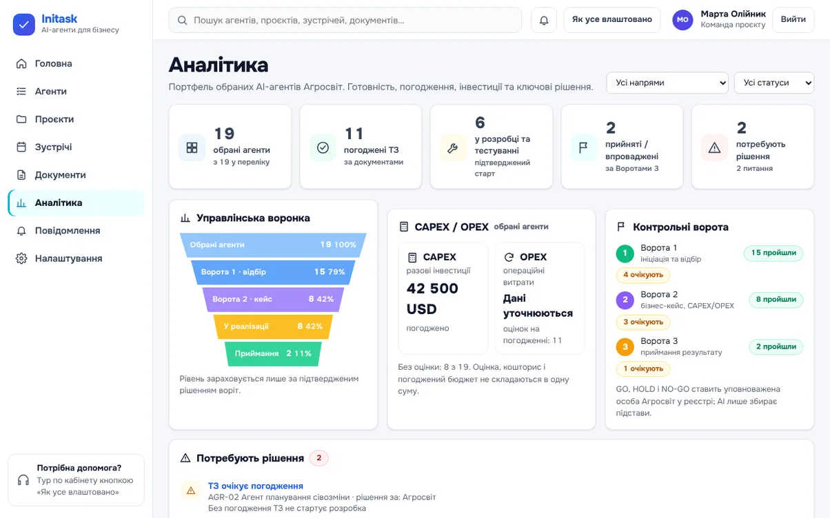Open Повідомлення in the sidebar

76,231
